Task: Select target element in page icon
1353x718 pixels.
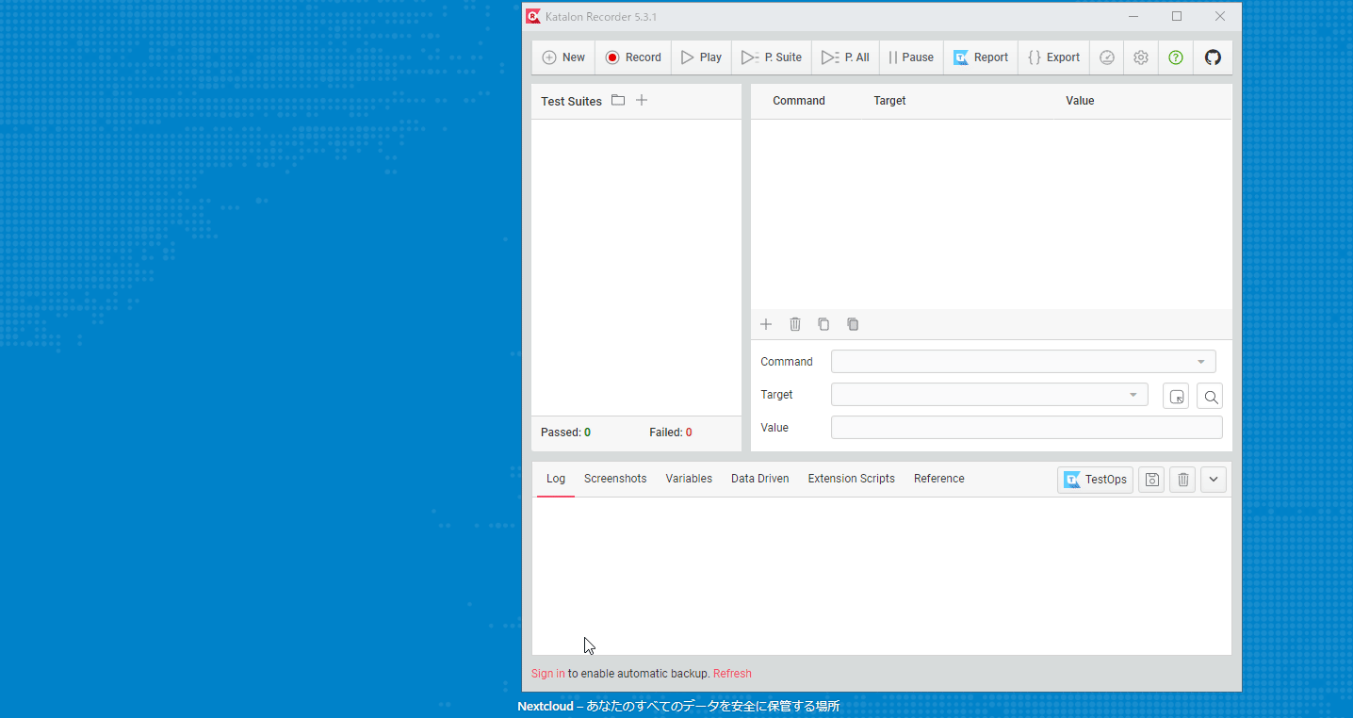Action: click(1176, 397)
